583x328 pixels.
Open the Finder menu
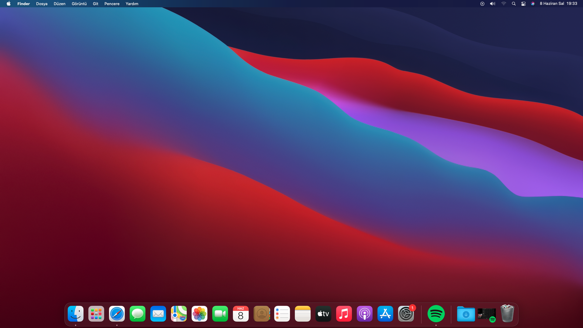pos(23,4)
